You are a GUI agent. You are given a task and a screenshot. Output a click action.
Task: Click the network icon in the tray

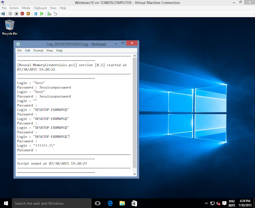tap(212, 203)
